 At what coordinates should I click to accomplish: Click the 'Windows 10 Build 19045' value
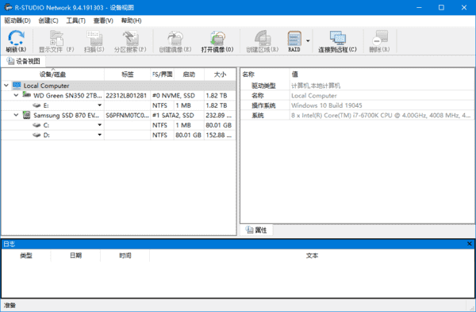coord(327,105)
